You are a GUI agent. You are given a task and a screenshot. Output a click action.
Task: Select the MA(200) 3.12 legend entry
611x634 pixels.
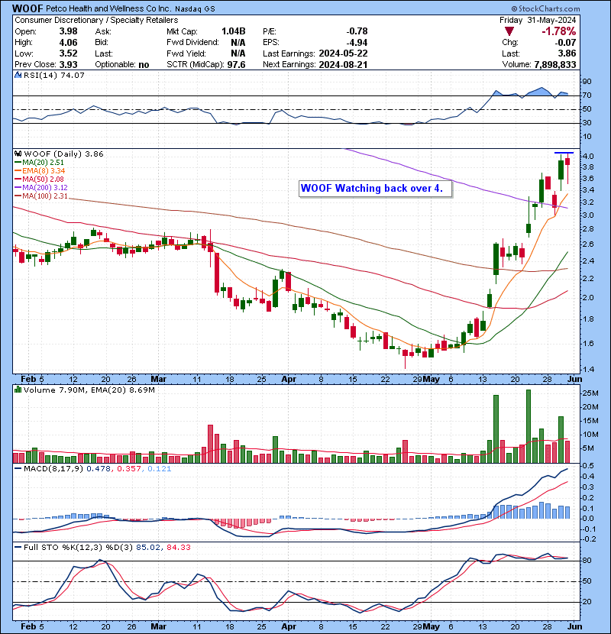click(44, 188)
